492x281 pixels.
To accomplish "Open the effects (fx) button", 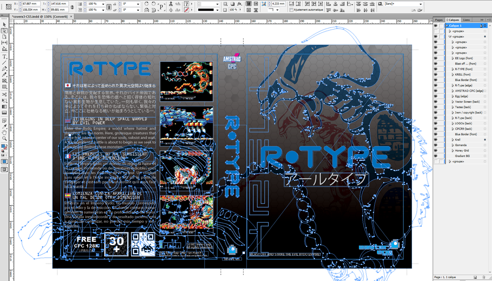I will point(240,4).
